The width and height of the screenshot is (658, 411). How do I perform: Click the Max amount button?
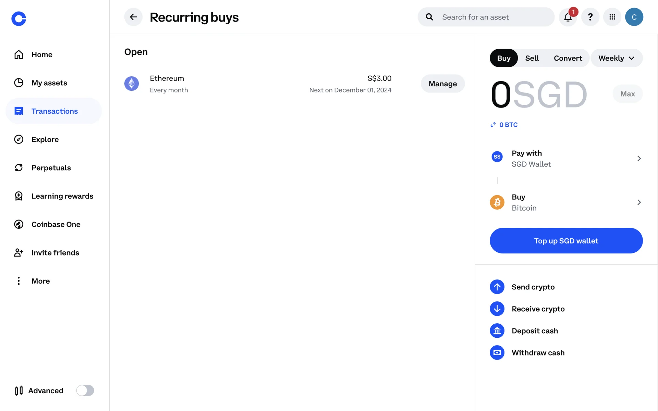627,94
